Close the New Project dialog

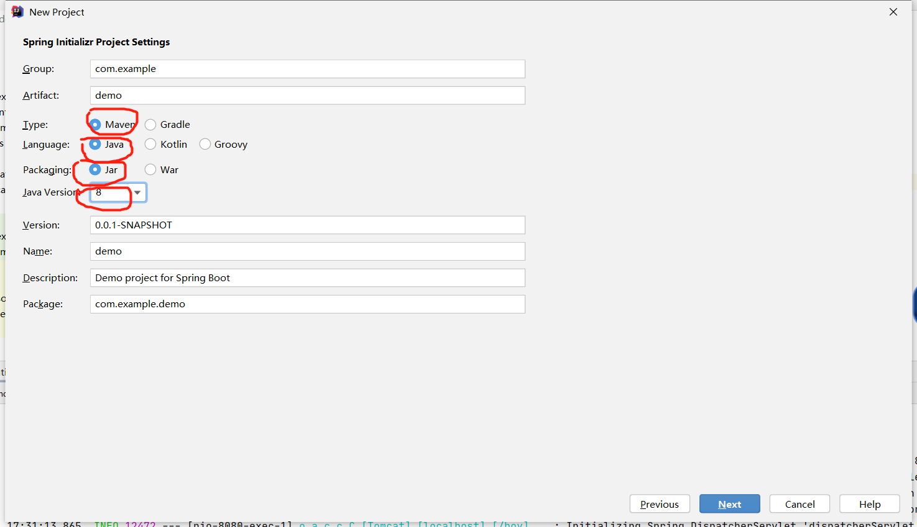[x=893, y=12]
